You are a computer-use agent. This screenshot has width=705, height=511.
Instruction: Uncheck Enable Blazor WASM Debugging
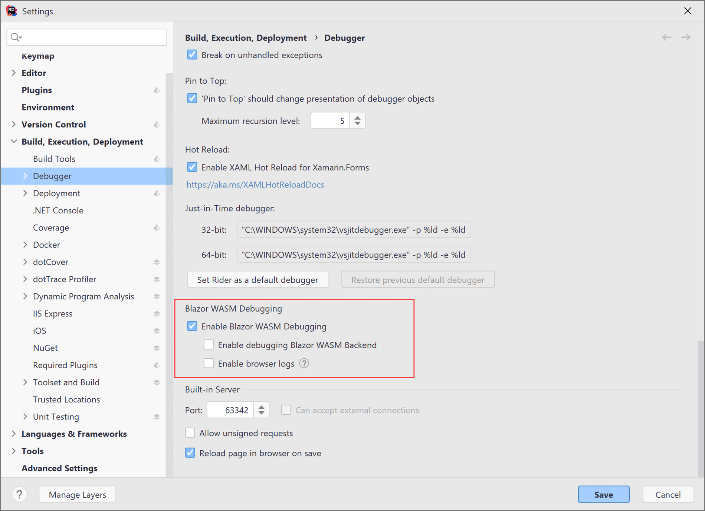[x=192, y=326]
